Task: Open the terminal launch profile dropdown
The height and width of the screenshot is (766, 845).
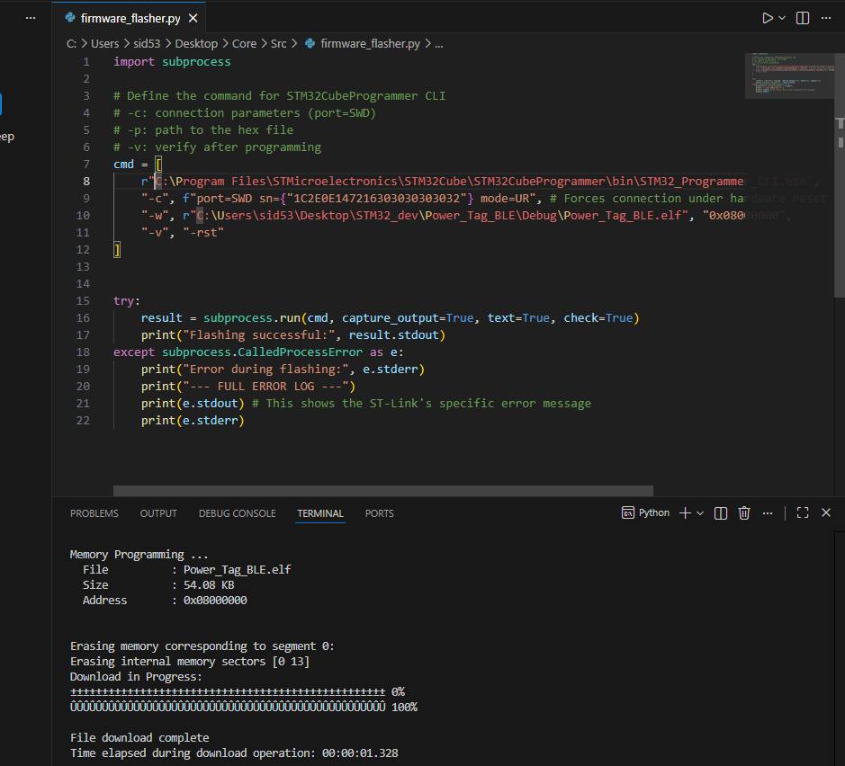Action: click(x=700, y=513)
